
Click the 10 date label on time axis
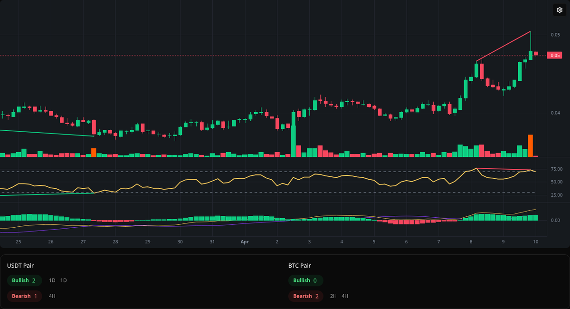point(536,242)
